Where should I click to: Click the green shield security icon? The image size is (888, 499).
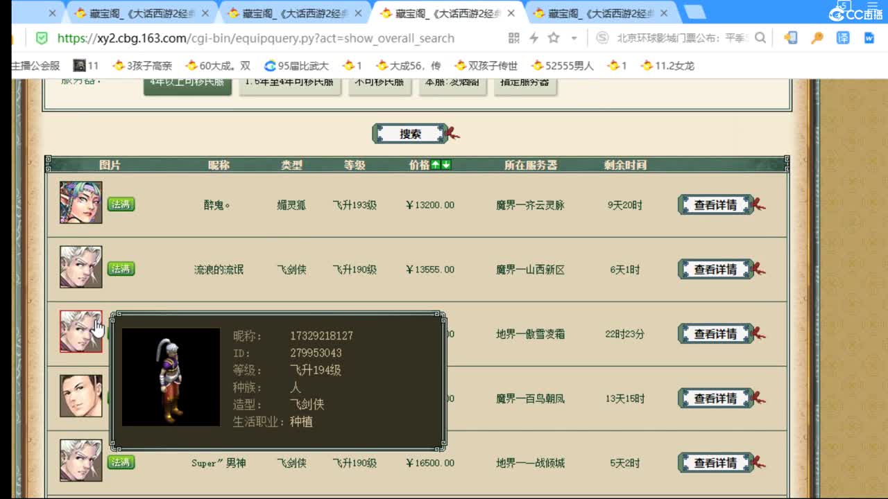tap(42, 38)
